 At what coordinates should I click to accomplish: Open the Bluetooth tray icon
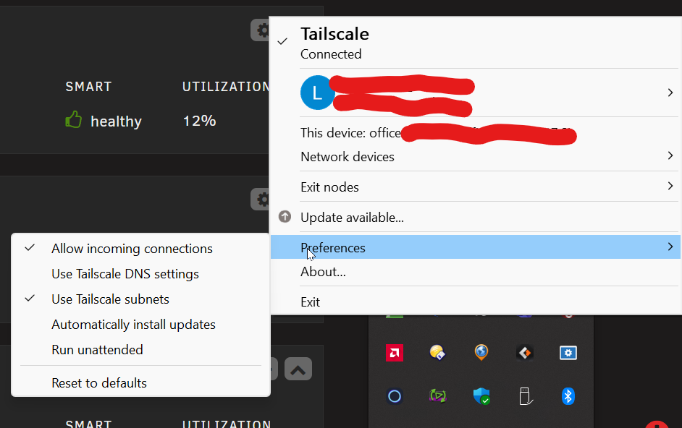tap(568, 396)
